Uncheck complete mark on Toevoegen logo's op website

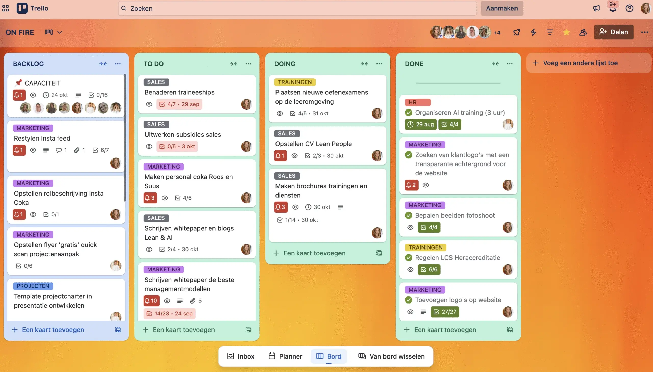point(409,300)
